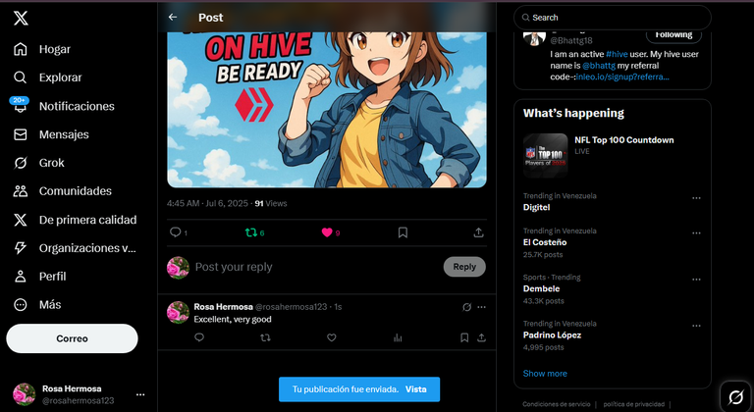The image size is (754, 412).
Task: Click the Following button for Bhattg18
Action: [x=673, y=35]
